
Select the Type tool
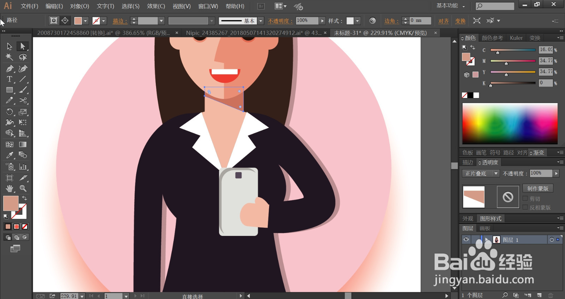click(10, 79)
